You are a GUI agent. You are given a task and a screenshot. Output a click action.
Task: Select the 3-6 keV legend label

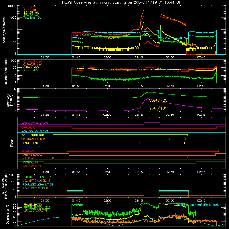coord(29,7)
